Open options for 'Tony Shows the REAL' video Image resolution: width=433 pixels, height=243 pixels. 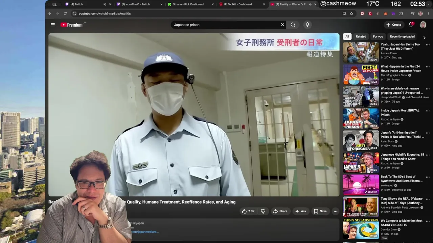click(x=428, y=199)
